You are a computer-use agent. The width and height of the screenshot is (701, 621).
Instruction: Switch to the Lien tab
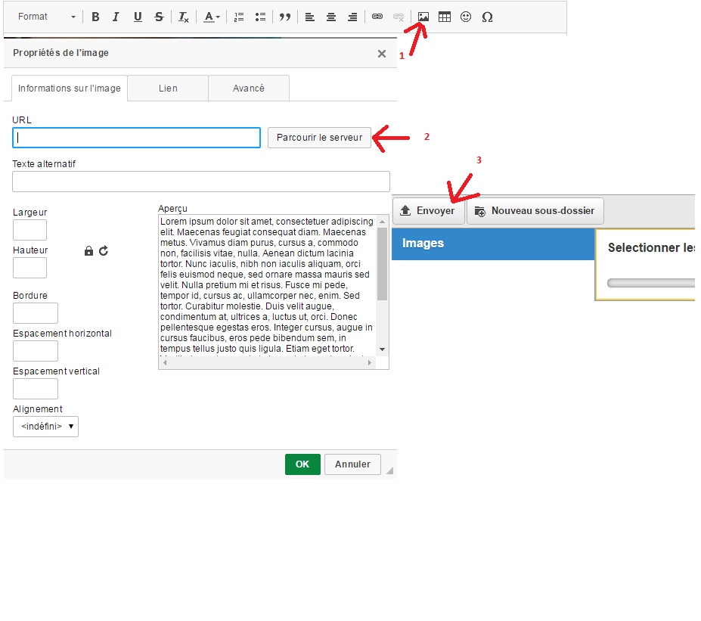click(168, 88)
